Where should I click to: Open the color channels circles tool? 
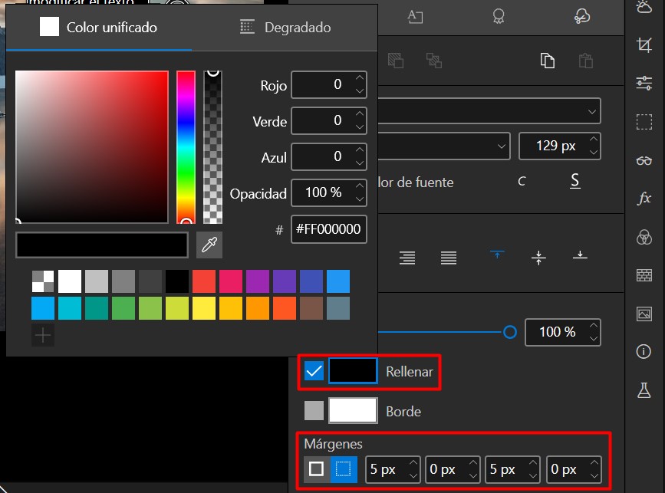[644, 237]
